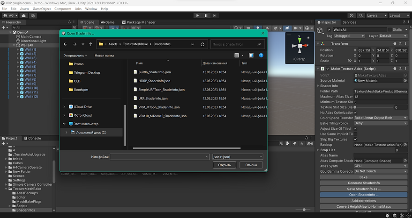This screenshot has height=218, width=412.
Task: Toggle WallsAll active checkbox
Action: click(329, 29)
